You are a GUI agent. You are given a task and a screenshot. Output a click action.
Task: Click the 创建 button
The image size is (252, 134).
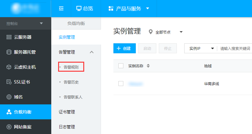coord(124,49)
